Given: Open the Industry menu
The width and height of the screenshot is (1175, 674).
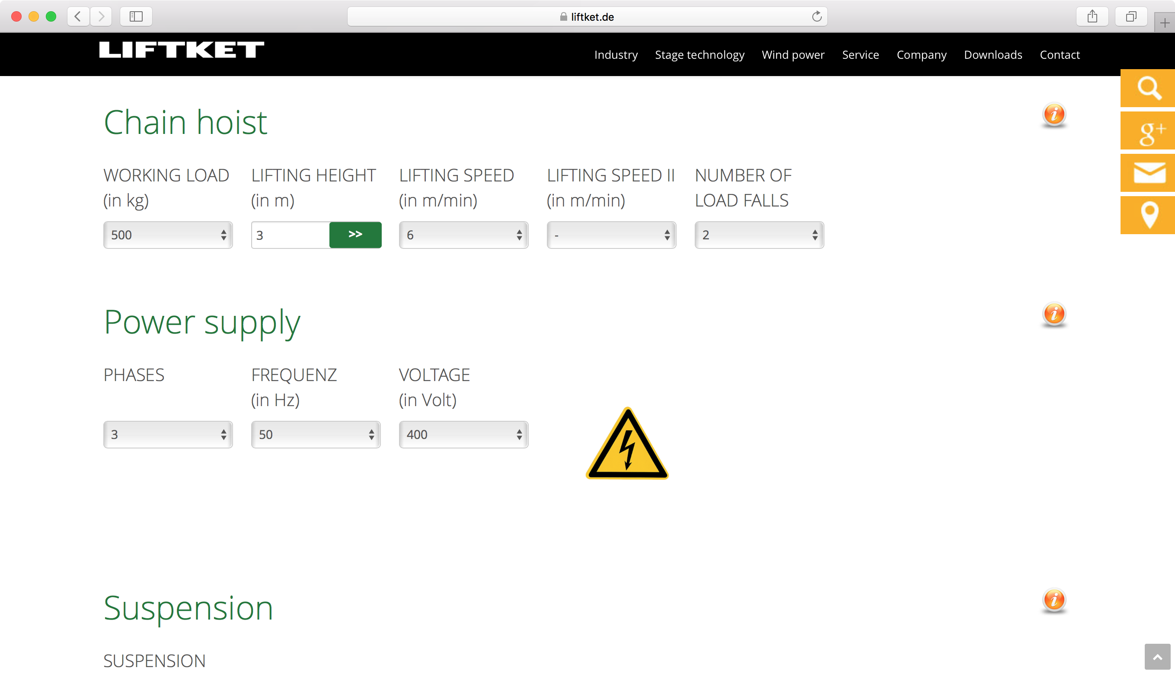Looking at the screenshot, I should [x=616, y=54].
